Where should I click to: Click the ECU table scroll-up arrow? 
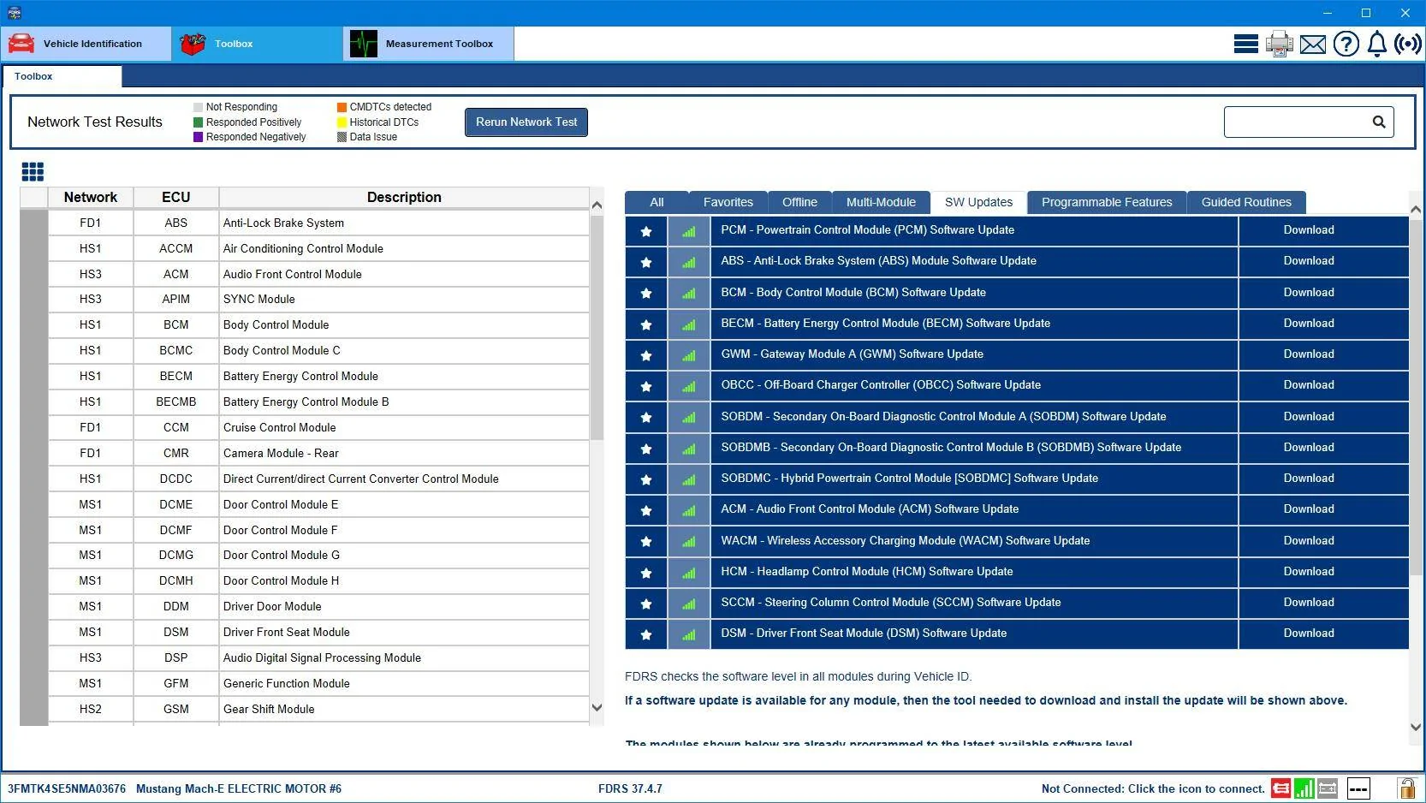[597, 205]
